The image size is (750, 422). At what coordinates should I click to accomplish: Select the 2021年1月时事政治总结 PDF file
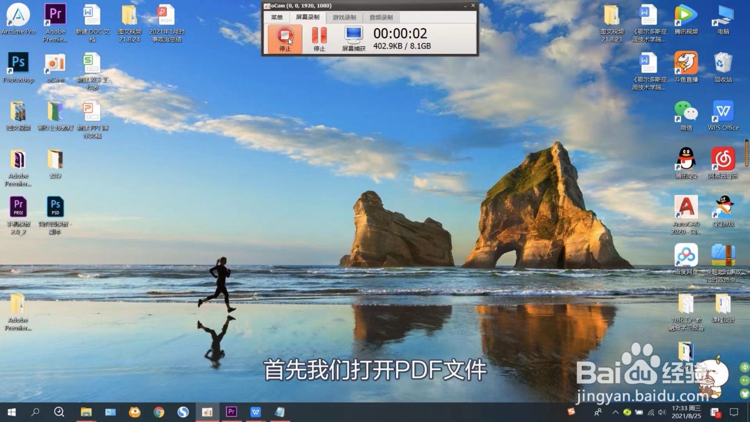[x=166, y=23]
